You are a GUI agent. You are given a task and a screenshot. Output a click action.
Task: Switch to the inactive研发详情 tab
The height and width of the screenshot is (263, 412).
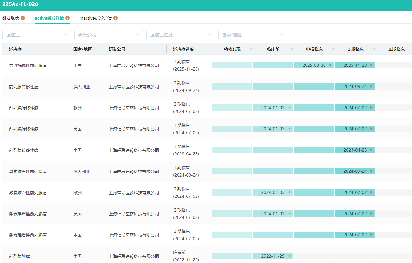pos(96,18)
